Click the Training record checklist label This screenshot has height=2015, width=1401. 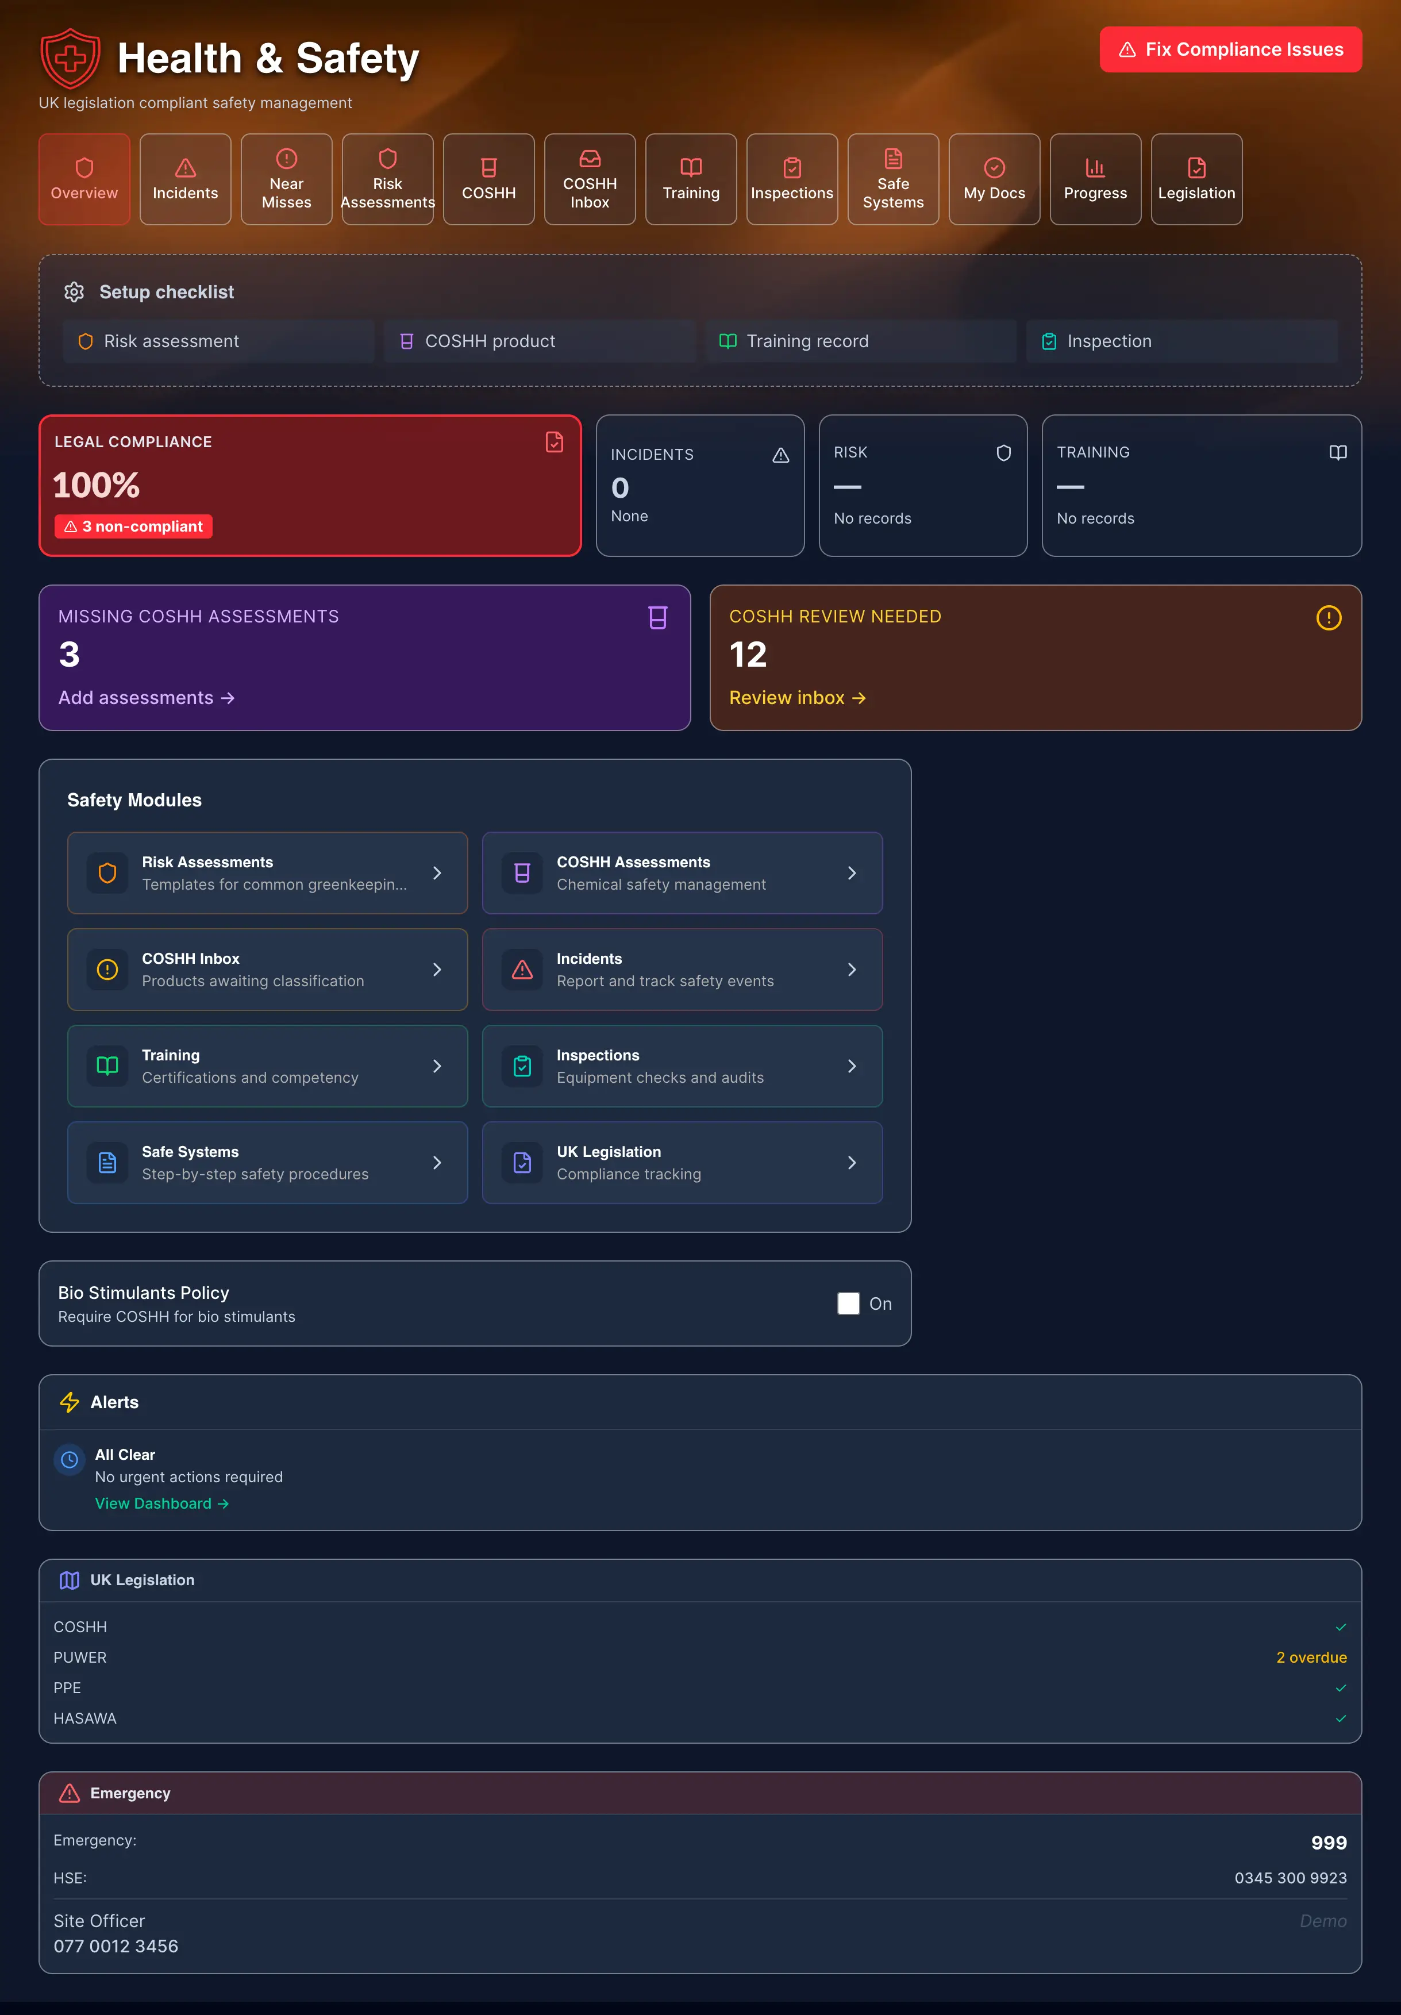point(807,341)
